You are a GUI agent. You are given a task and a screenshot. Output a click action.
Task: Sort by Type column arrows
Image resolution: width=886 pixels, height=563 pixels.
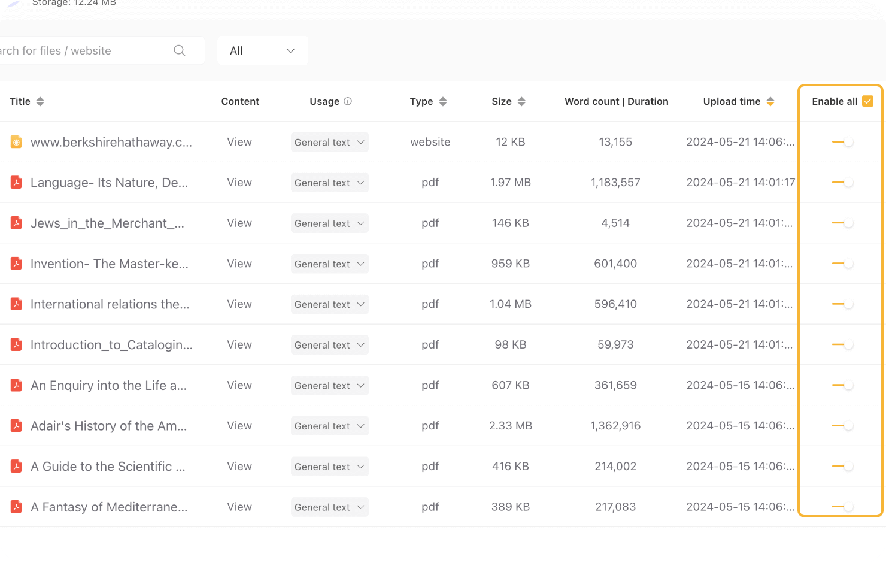point(443,102)
